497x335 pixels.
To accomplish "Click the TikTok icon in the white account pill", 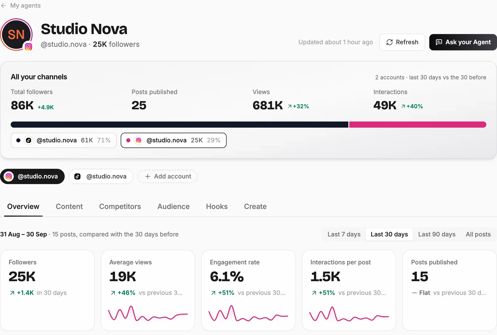I will click(x=78, y=176).
